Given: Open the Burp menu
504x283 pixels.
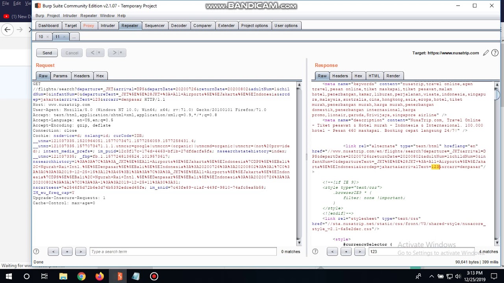Looking at the screenshot, I should pos(40,16).
